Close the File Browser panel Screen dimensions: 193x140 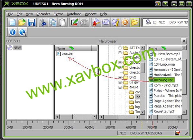point(183,41)
